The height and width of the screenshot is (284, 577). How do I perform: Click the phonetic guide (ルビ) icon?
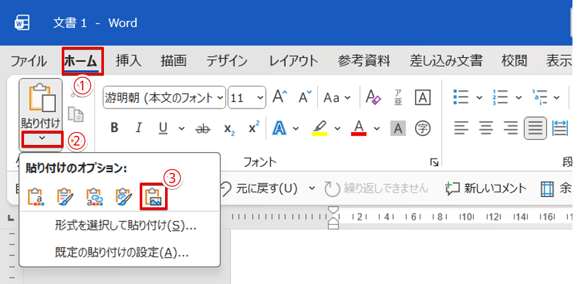pos(398,97)
